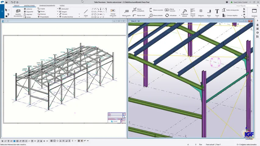This screenshot has width=260, height=146.
Task: Go to Siguiente drawing
Action: point(29,12)
